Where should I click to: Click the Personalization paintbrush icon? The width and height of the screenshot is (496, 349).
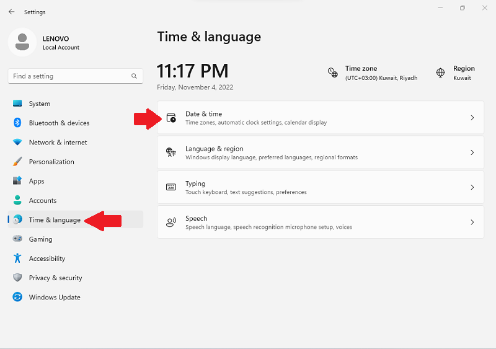click(x=17, y=162)
